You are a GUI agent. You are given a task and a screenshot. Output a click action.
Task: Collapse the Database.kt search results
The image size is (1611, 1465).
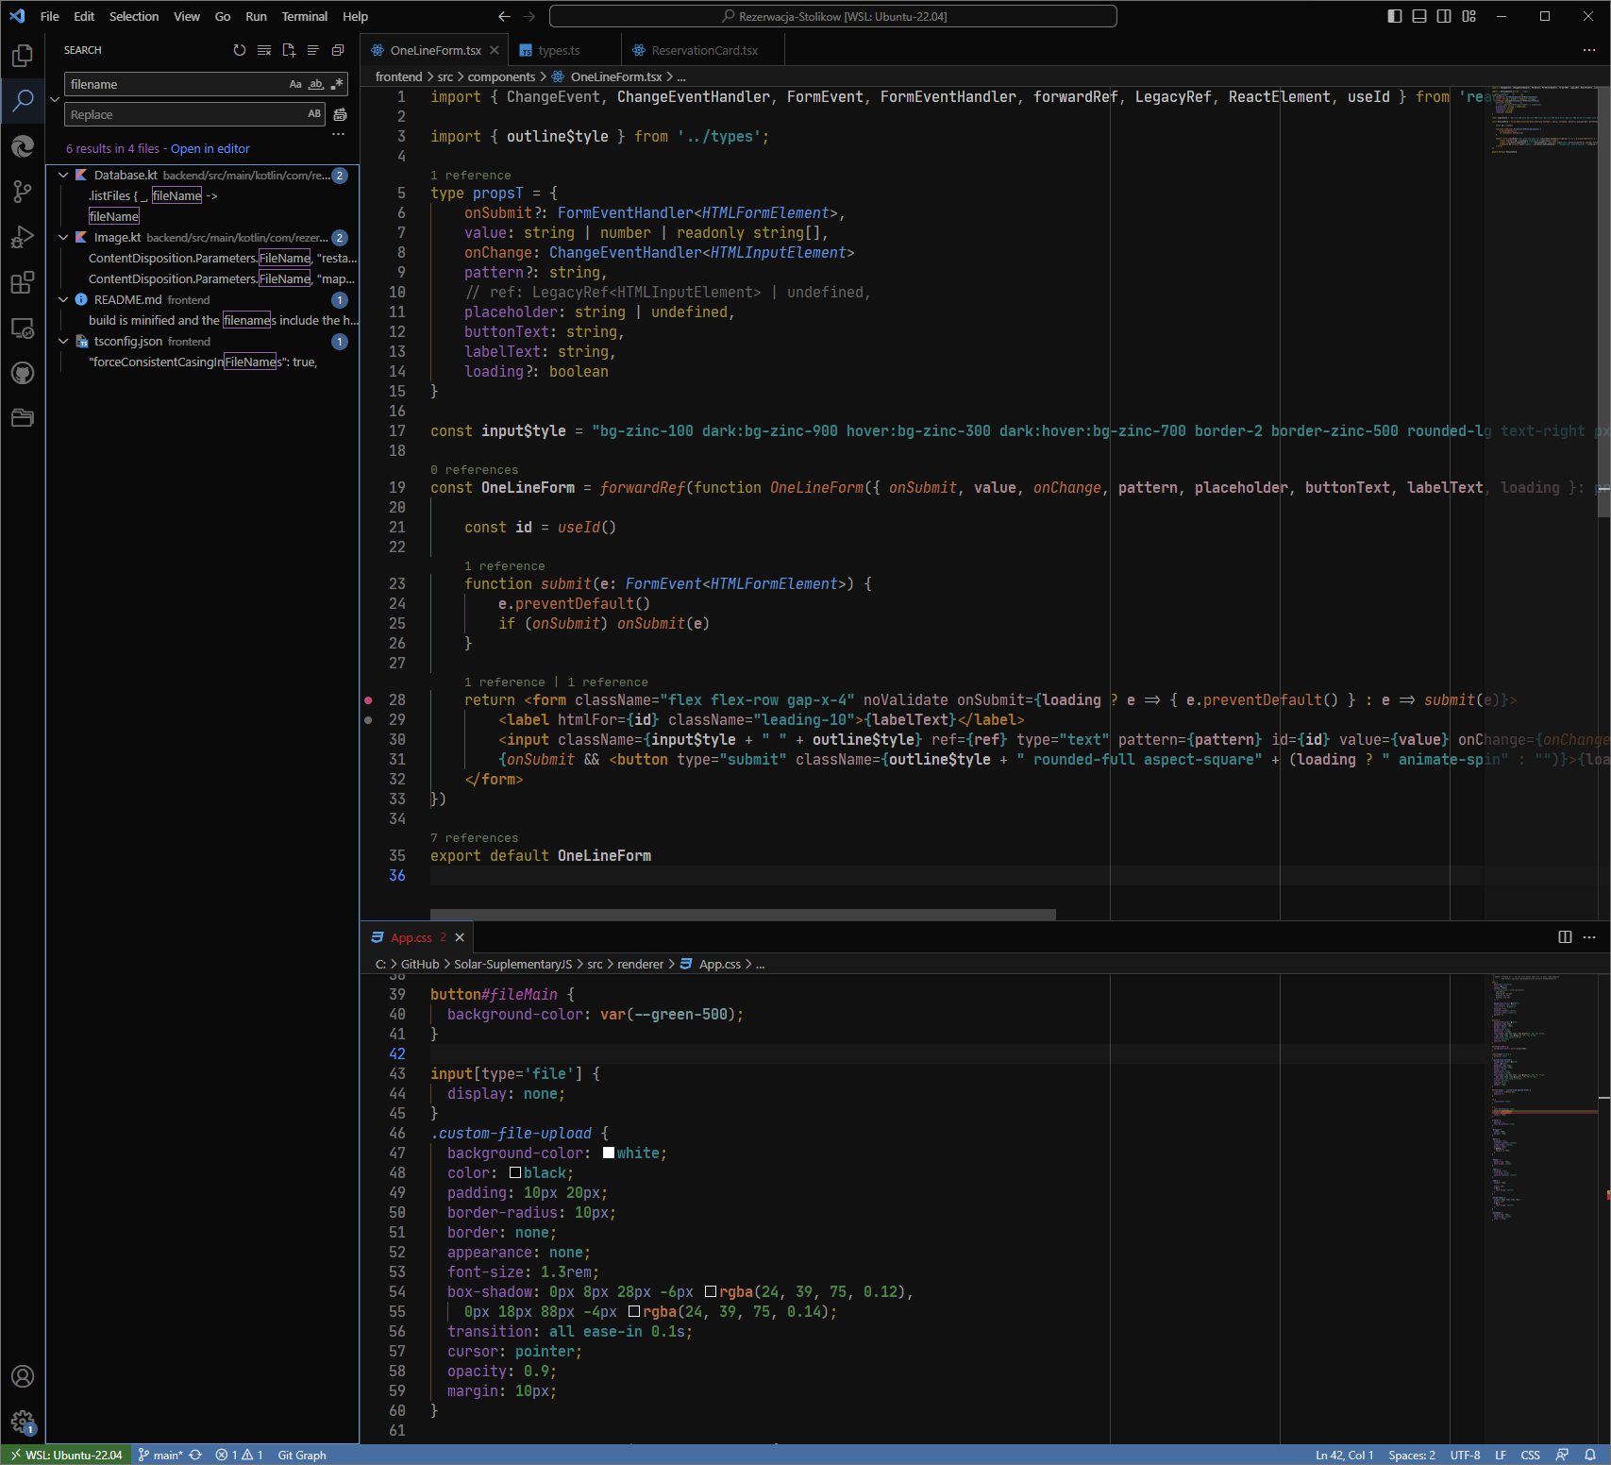63,176
